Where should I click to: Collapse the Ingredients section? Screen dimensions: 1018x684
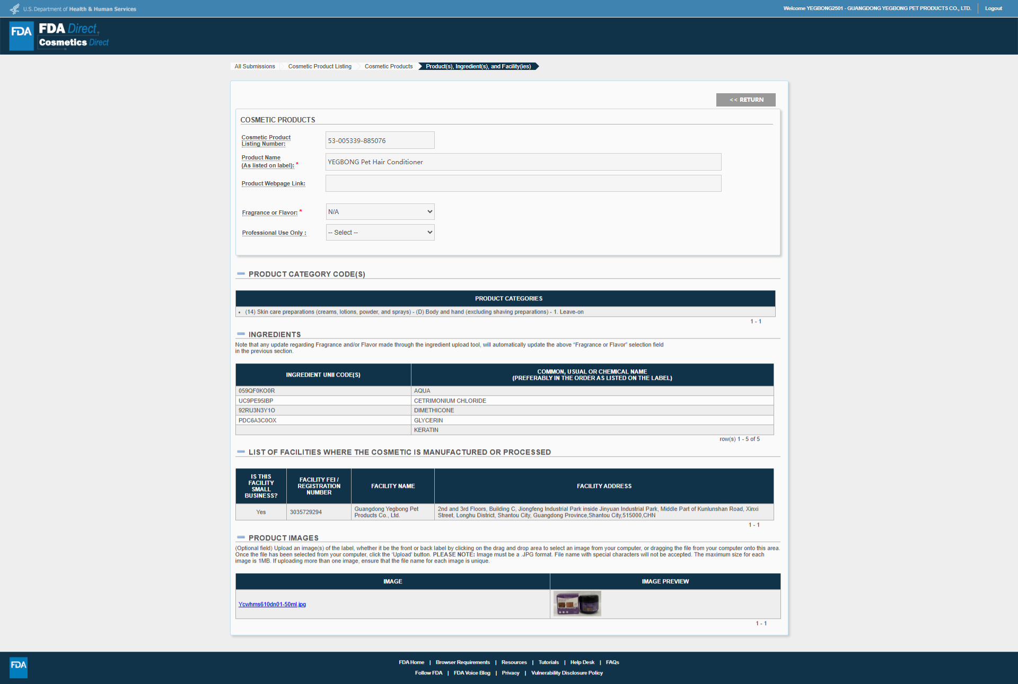pyautogui.click(x=241, y=334)
